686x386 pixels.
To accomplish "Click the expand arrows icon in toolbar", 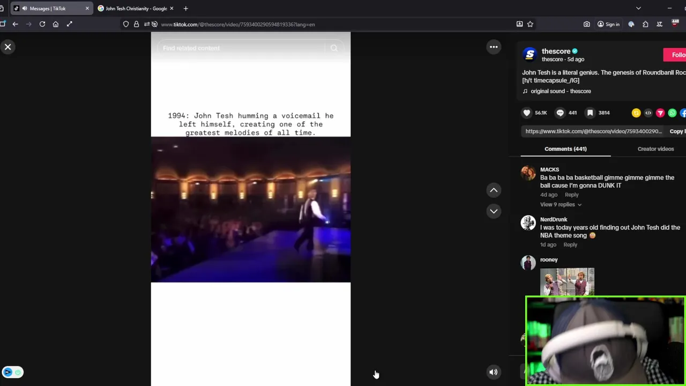I will (69, 24).
